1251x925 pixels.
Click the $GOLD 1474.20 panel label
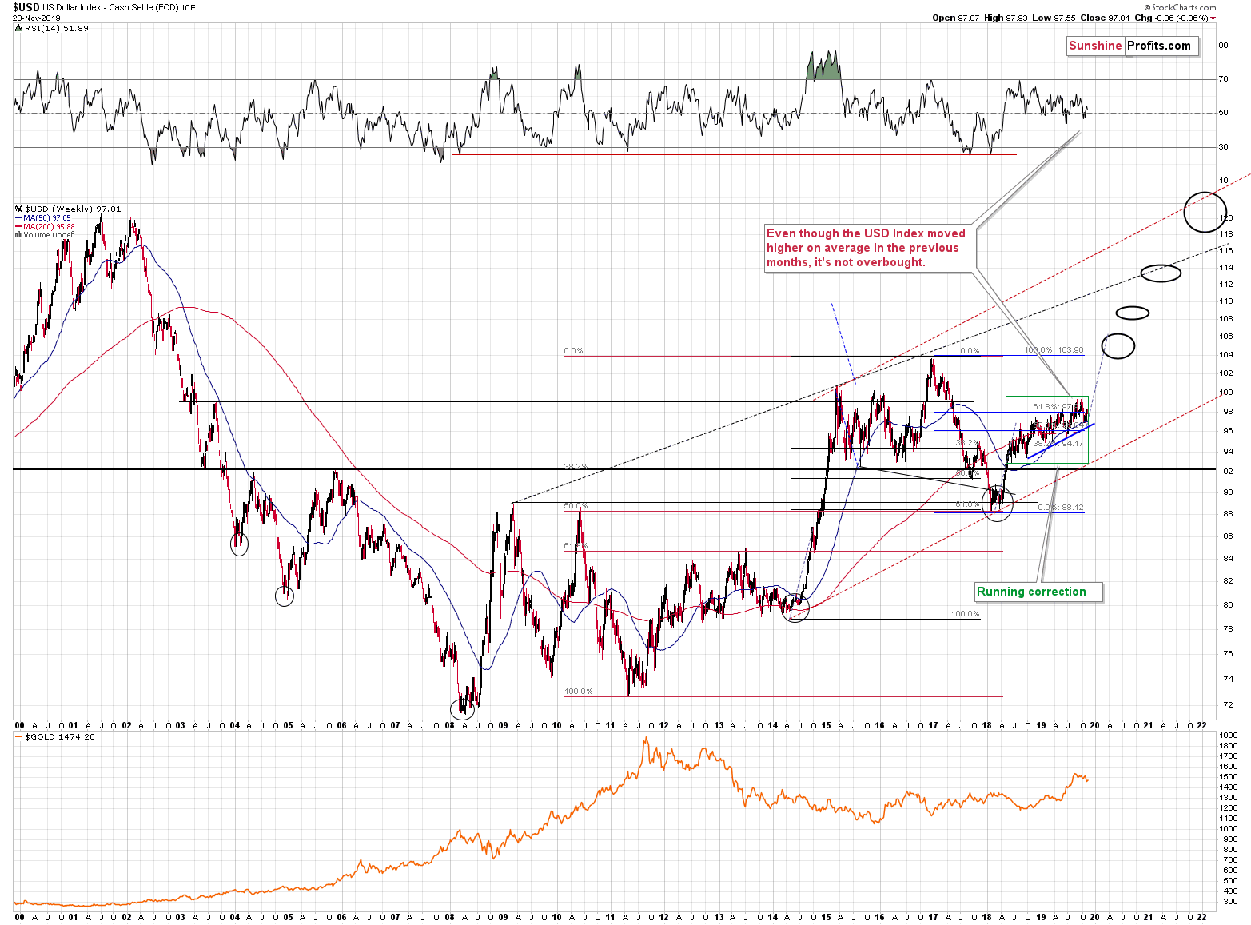click(x=56, y=737)
